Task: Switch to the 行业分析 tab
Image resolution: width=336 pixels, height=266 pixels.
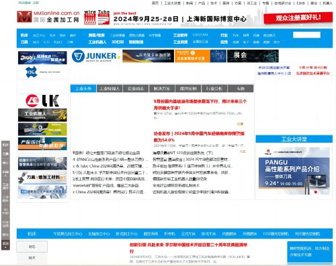Action: click(214, 88)
